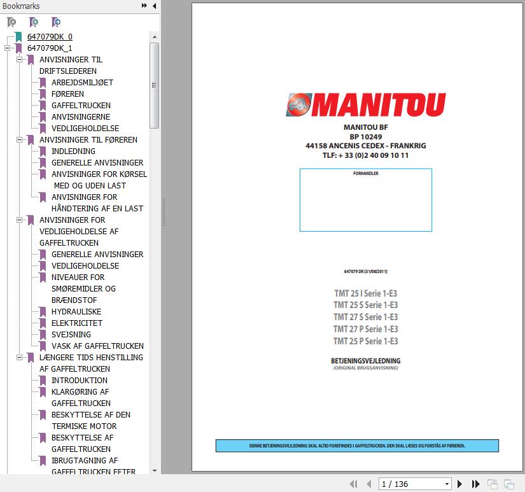Click the Bookmarks panel title
525x492 pixels.
point(21,6)
